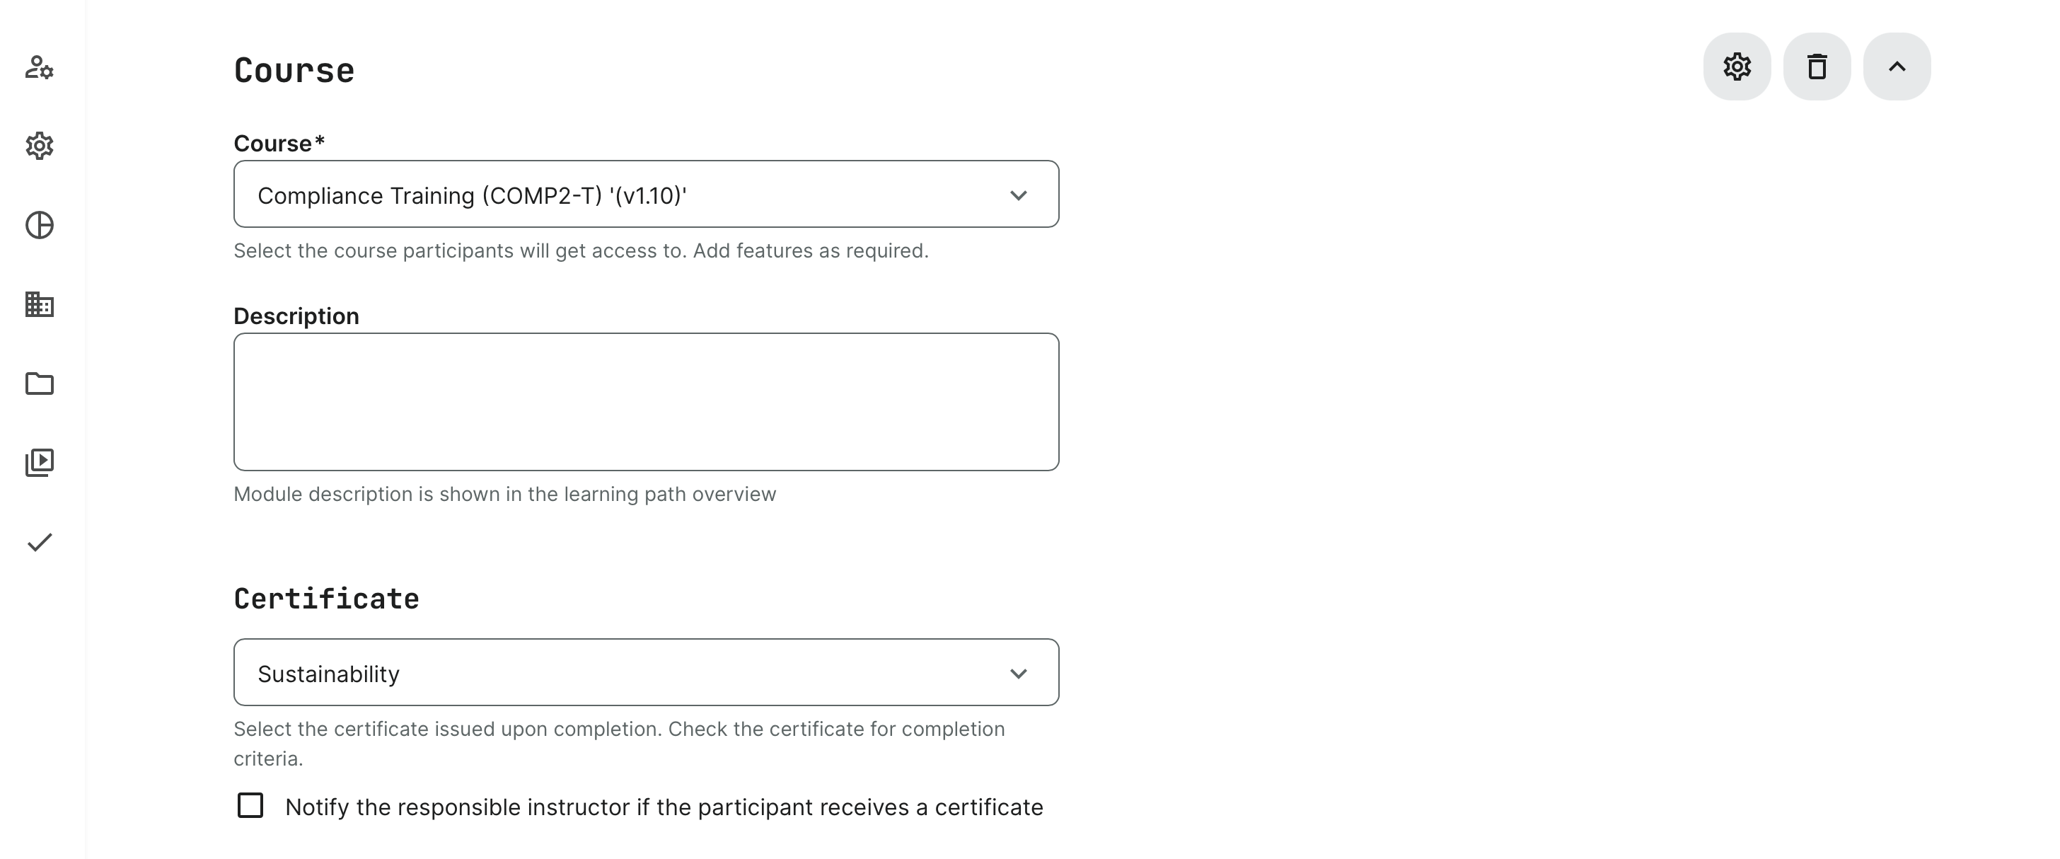Screen dimensions: 2060x859
Task: Open the folder icon in sidebar
Action: (x=39, y=384)
